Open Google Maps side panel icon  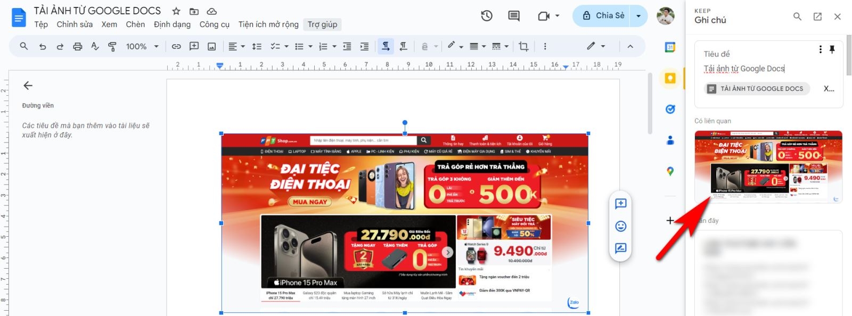pos(670,171)
